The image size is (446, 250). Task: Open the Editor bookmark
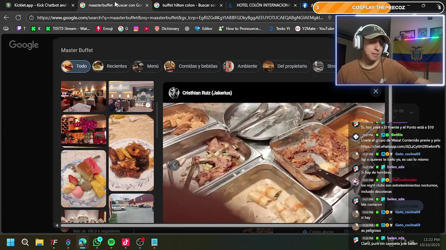203,28
